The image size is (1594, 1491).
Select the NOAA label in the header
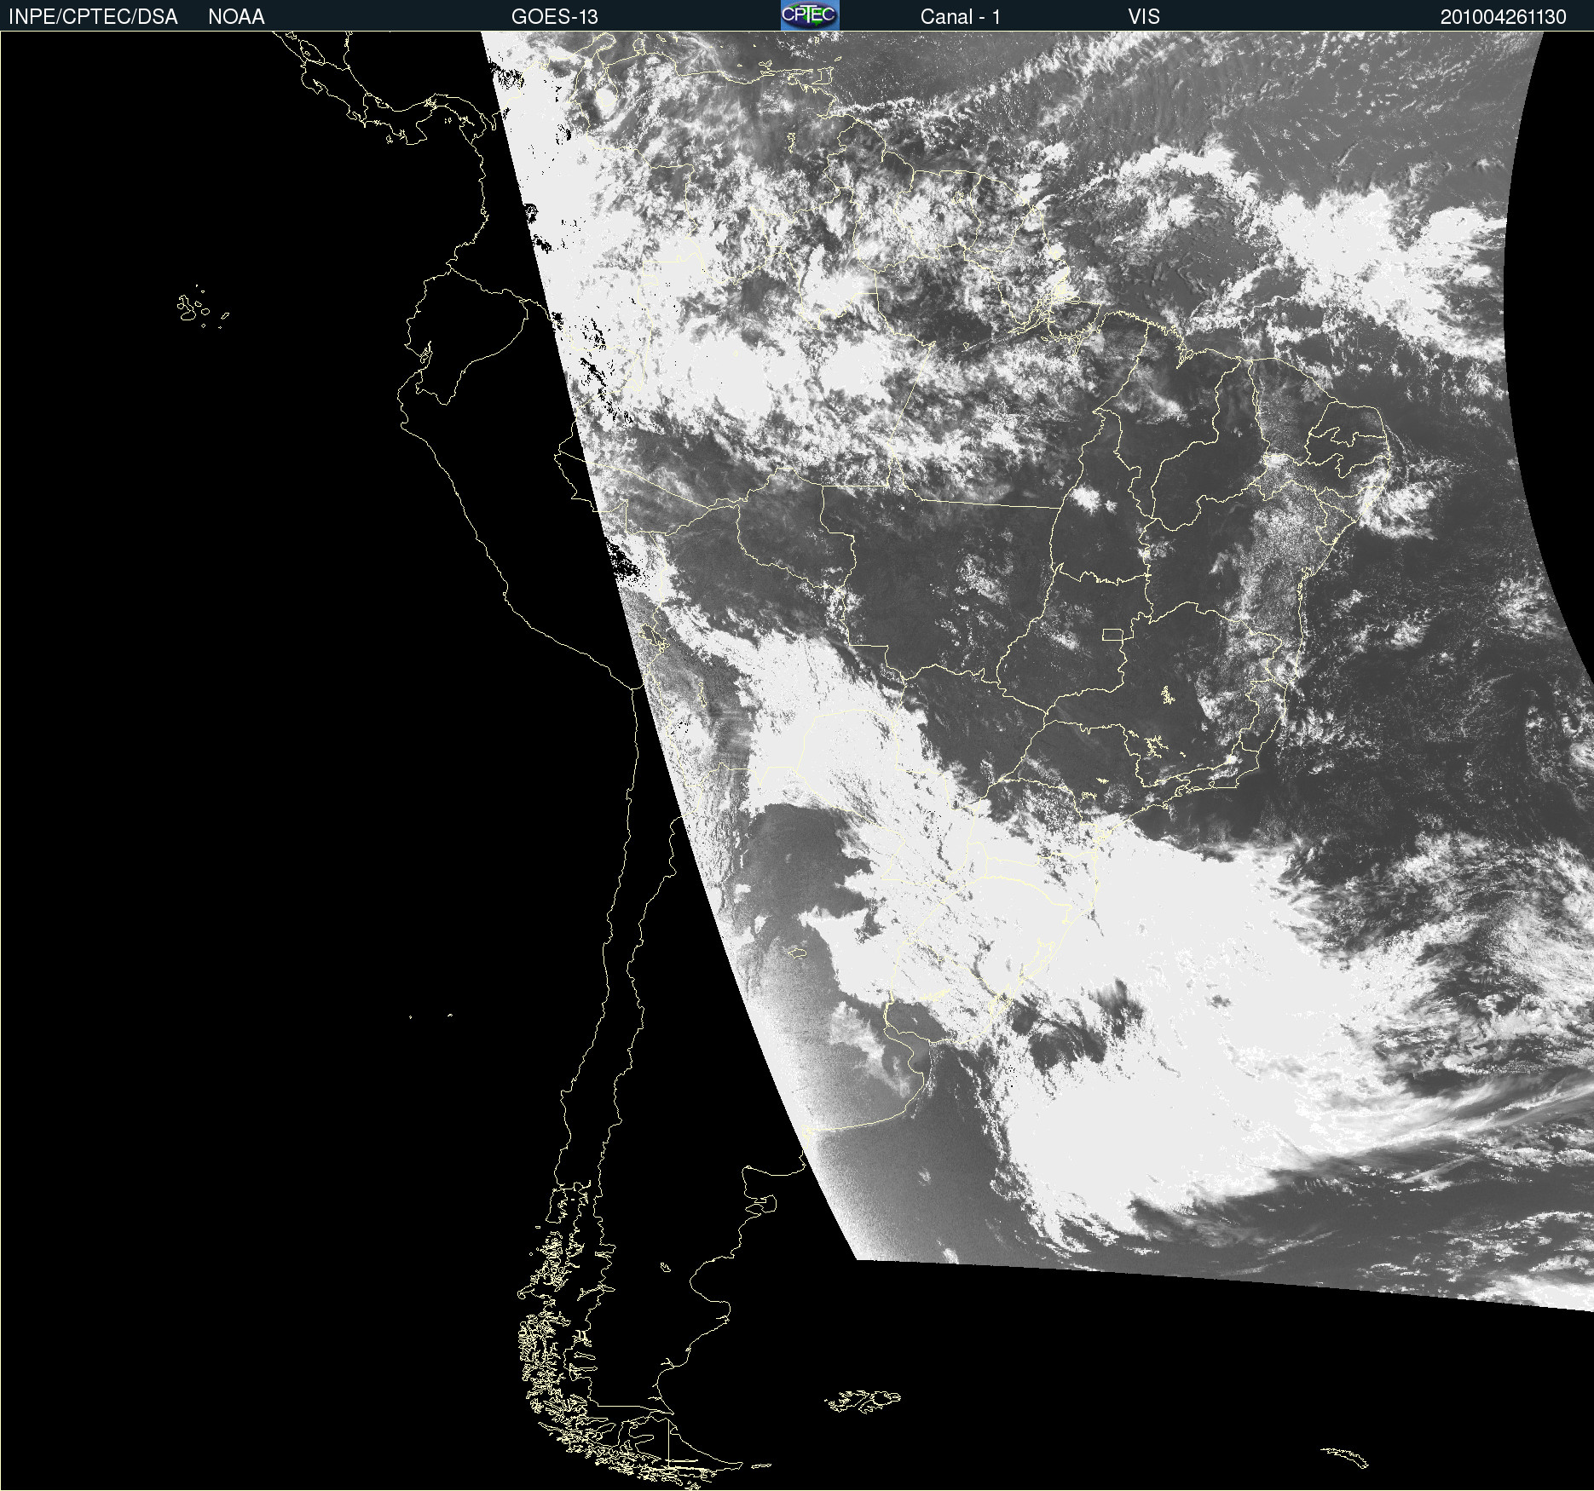coord(236,17)
